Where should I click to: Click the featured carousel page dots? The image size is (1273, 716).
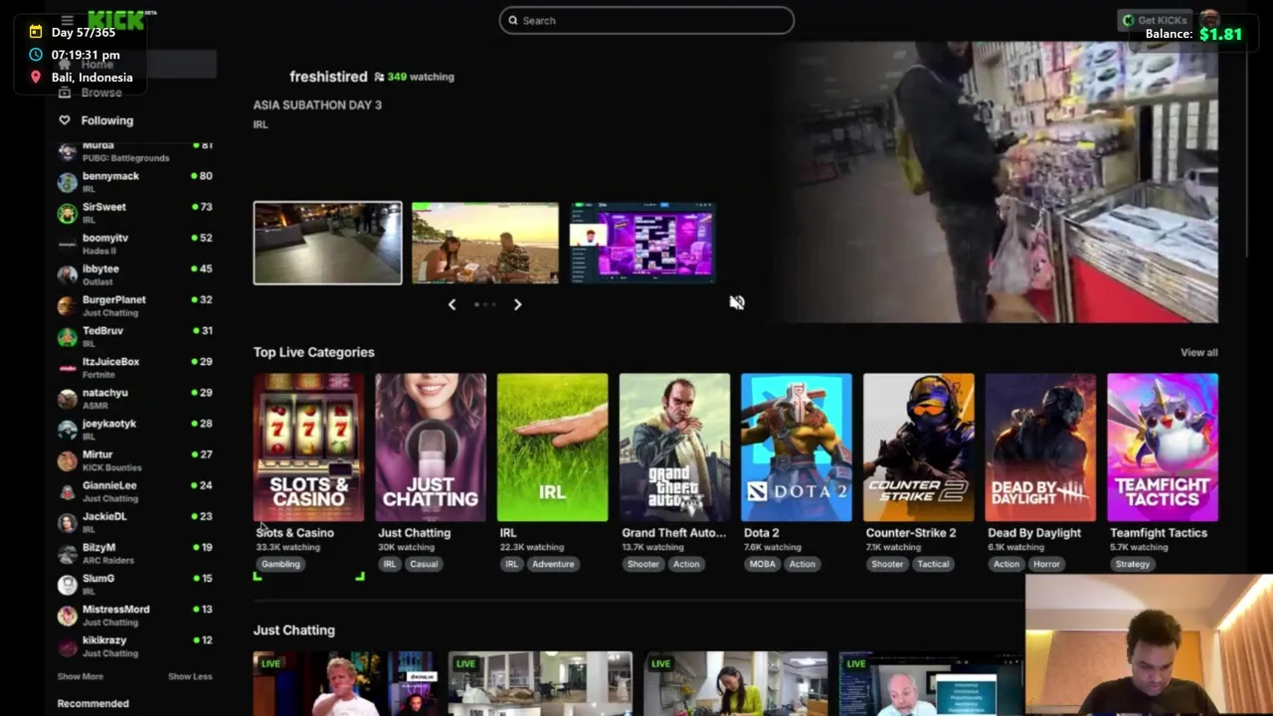pos(484,304)
